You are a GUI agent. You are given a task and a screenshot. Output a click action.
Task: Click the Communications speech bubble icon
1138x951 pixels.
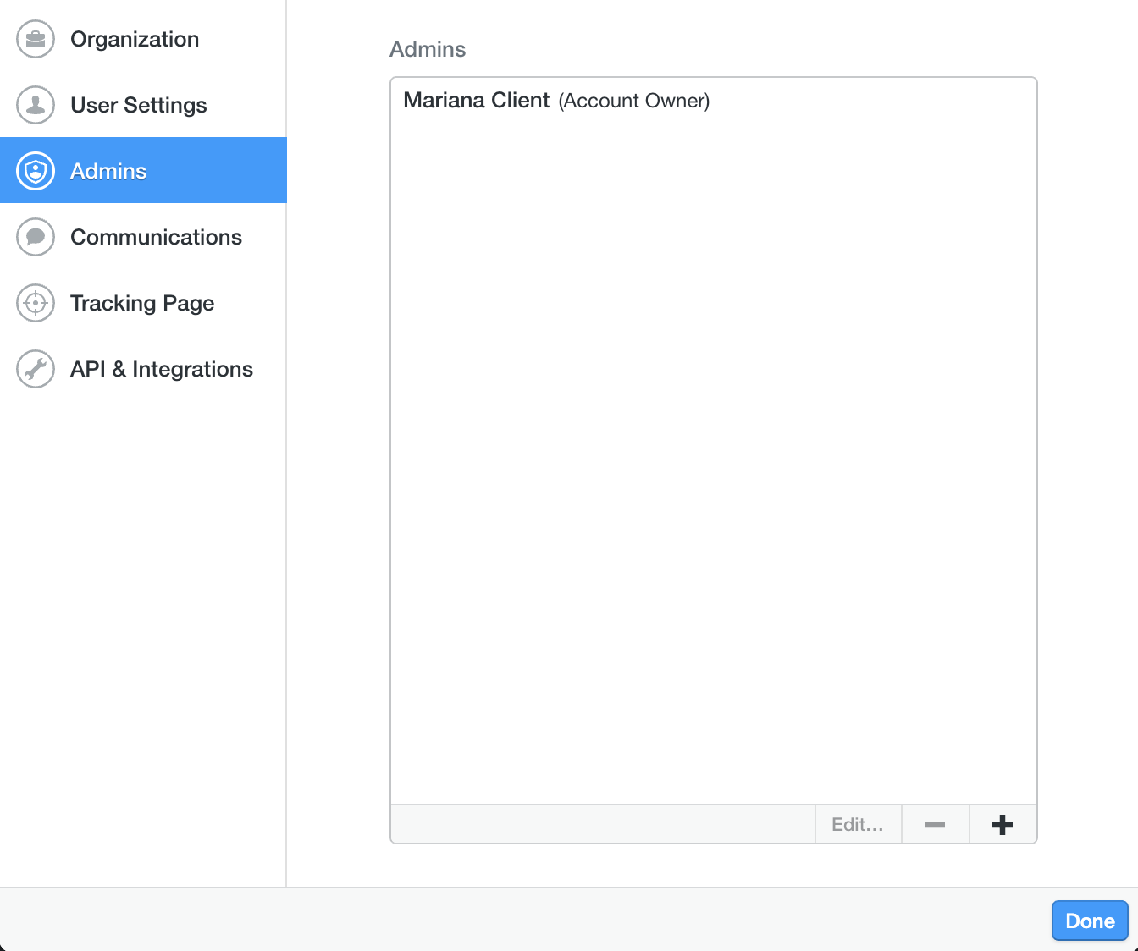pyautogui.click(x=36, y=237)
